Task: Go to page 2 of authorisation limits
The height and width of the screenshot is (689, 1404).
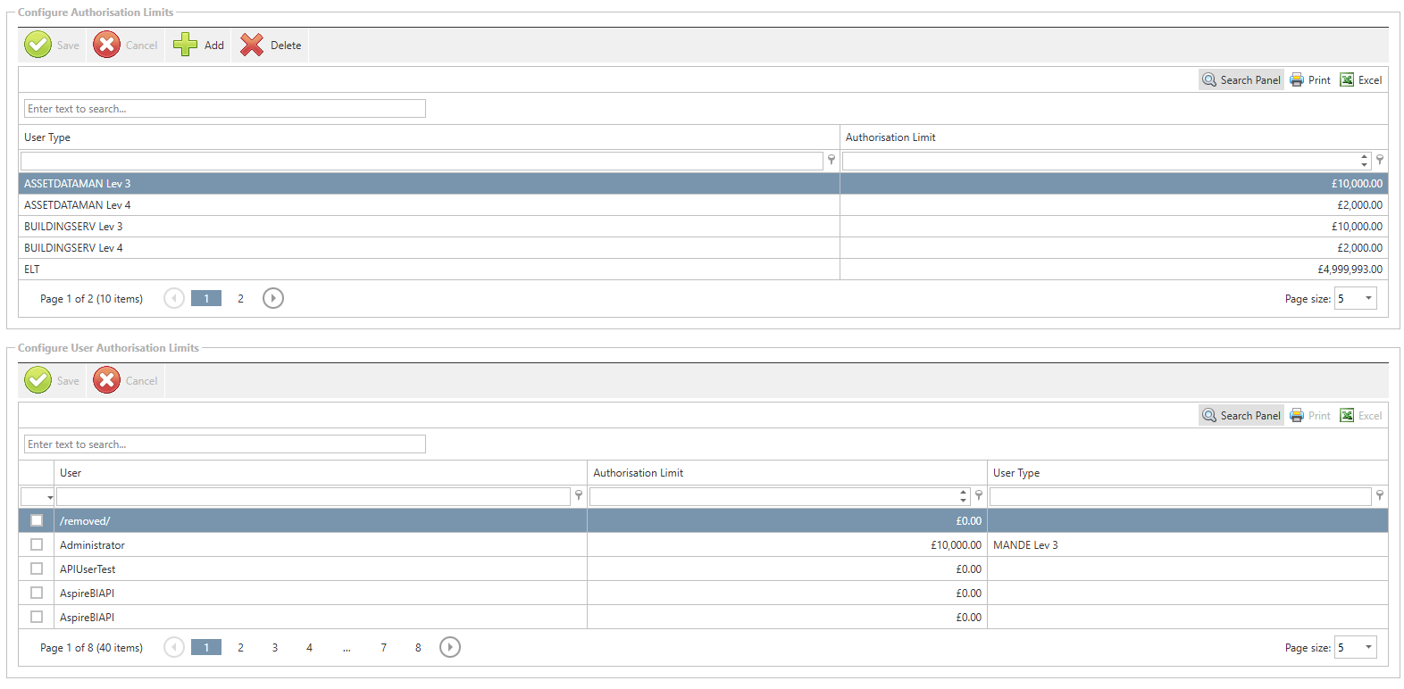Action: [240, 298]
